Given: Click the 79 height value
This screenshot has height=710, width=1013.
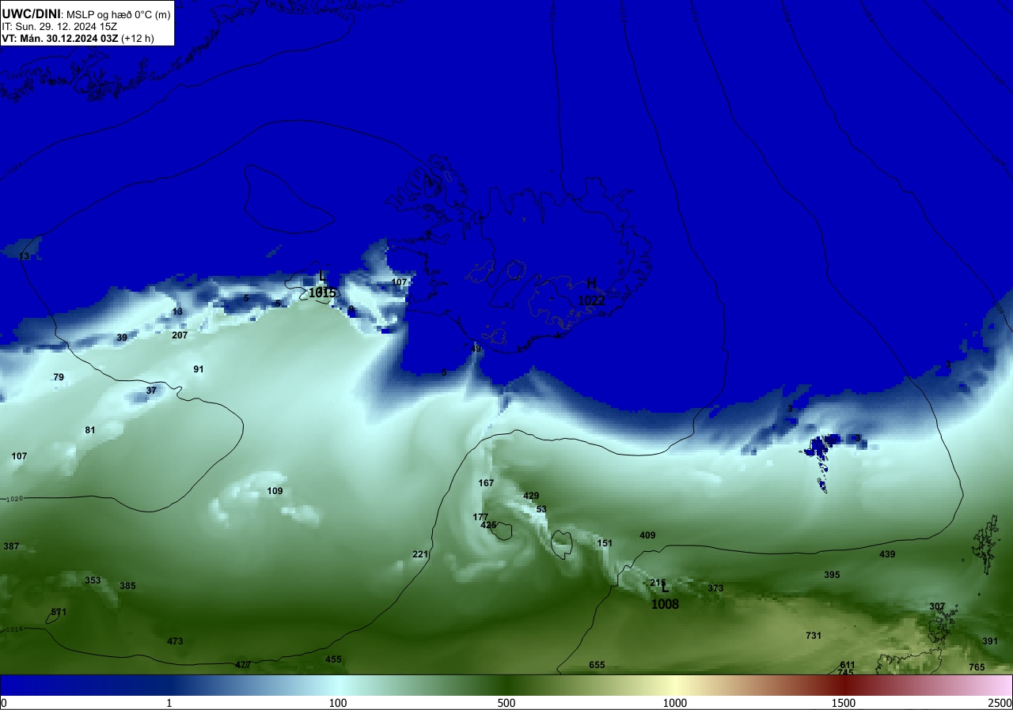Looking at the screenshot, I should point(59,377).
